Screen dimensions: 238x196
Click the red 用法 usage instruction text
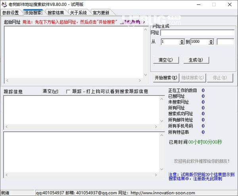click(70, 22)
